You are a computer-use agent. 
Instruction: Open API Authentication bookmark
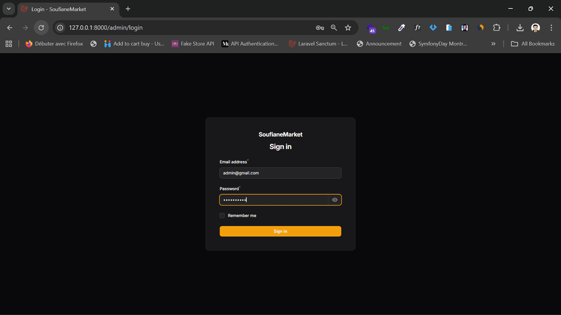click(x=250, y=44)
